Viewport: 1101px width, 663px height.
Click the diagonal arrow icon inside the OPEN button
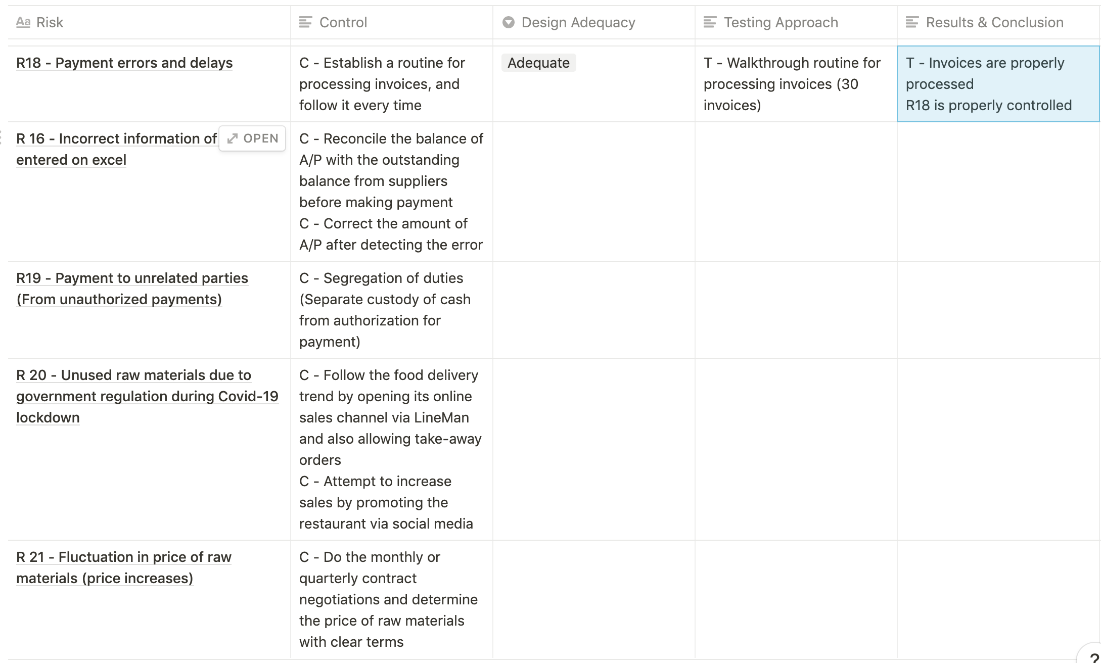tap(233, 138)
